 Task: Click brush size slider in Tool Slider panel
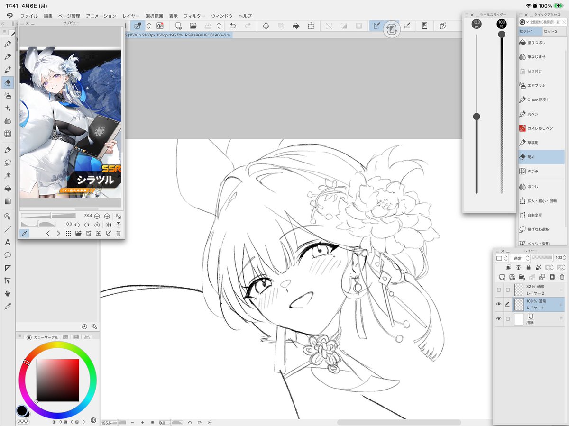coord(477,114)
